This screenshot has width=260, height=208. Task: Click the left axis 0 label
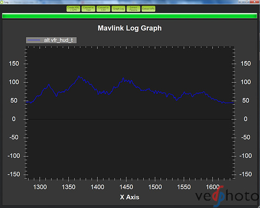pos(13,119)
